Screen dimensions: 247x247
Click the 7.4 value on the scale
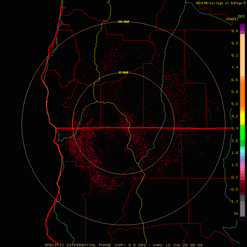(235, 68)
